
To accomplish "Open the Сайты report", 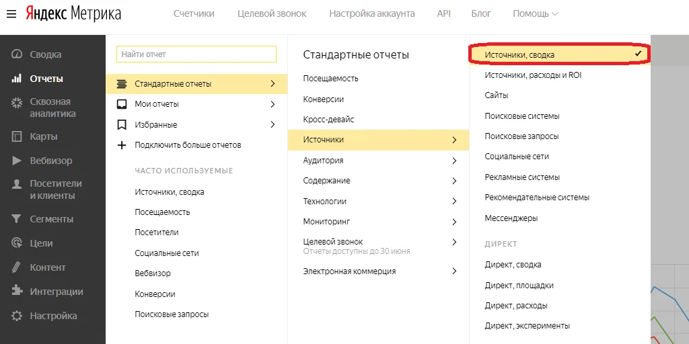I will click(497, 95).
